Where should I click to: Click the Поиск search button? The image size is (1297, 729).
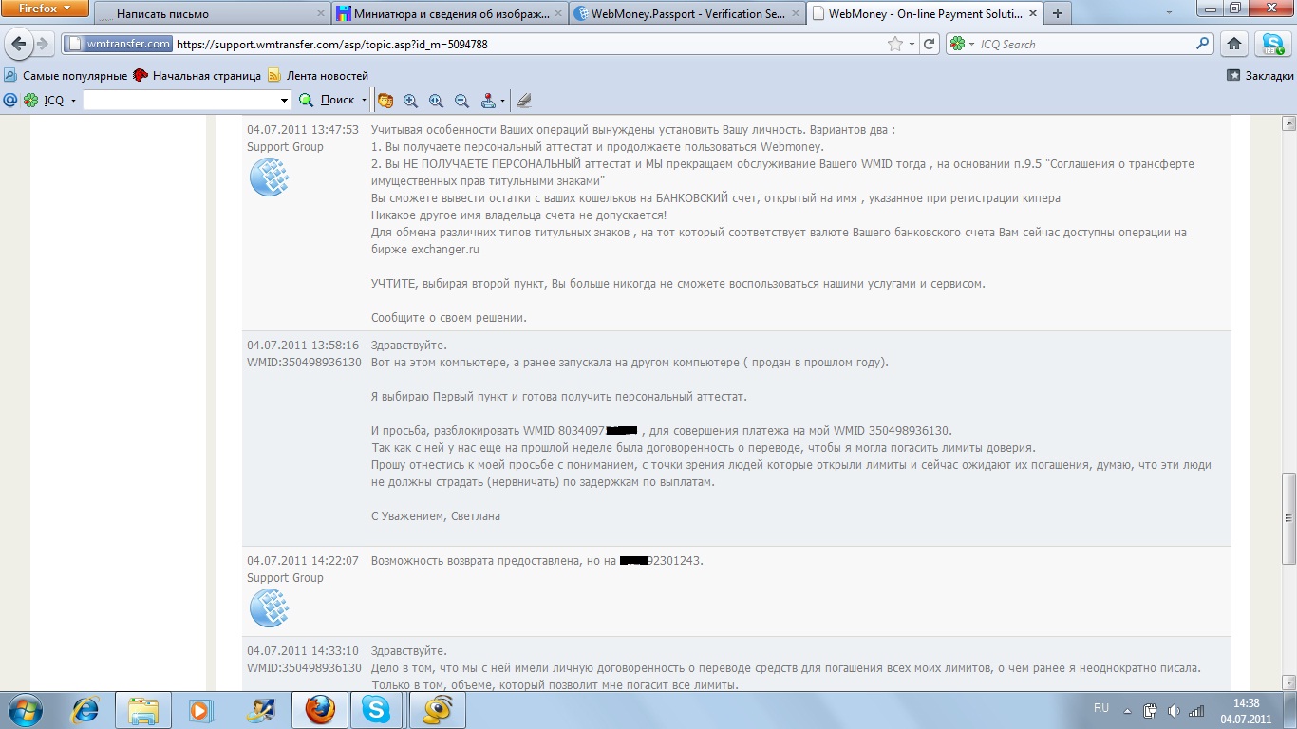327,100
